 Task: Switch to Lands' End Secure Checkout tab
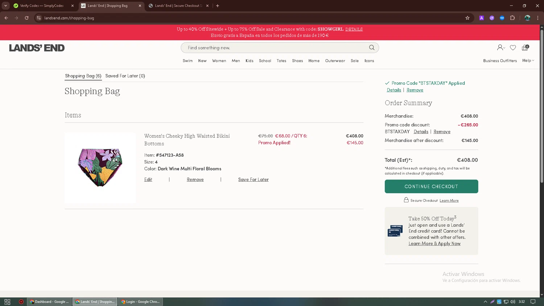[x=178, y=6]
